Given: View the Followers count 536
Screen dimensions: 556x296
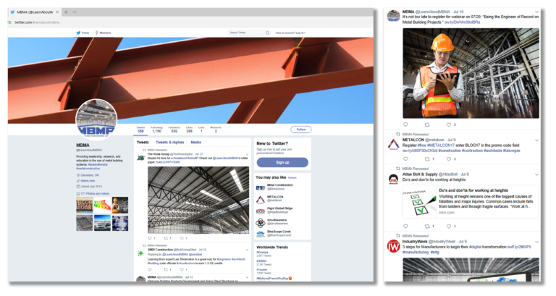Looking at the screenshot, I should [174, 130].
